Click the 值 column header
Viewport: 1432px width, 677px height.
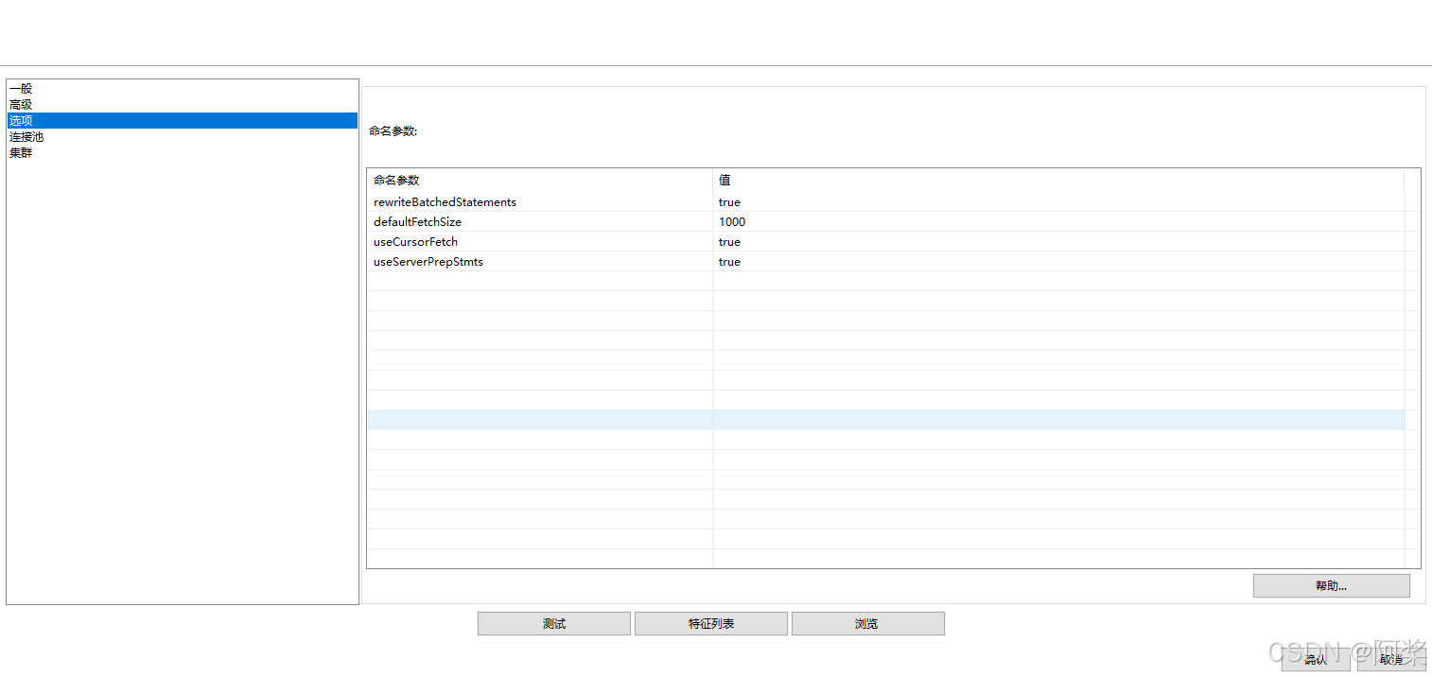tap(1058, 181)
